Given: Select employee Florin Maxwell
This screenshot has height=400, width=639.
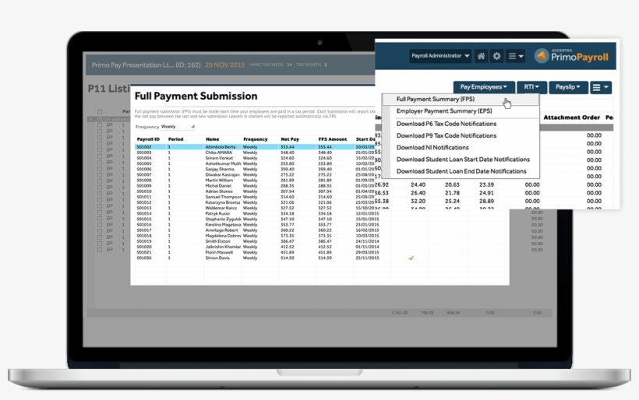Looking at the screenshot, I should 219,252.
